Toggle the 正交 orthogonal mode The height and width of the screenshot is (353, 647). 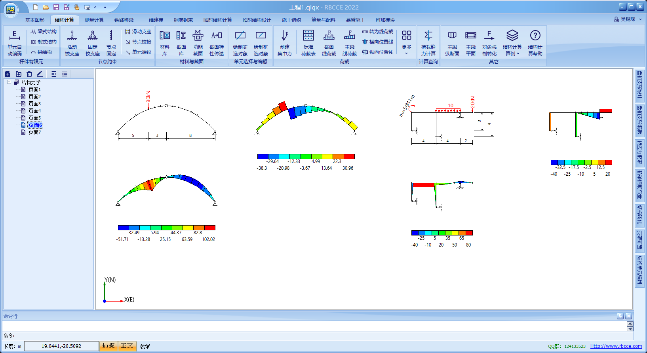click(127, 346)
